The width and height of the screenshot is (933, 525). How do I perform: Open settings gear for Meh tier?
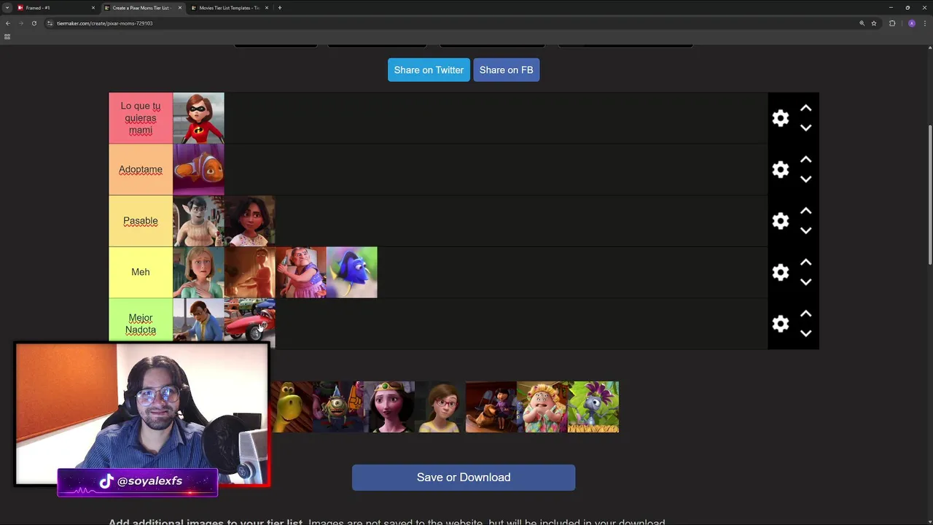(781, 272)
